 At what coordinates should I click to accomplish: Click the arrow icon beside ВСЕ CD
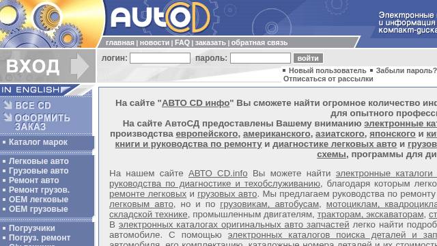pos(8,105)
